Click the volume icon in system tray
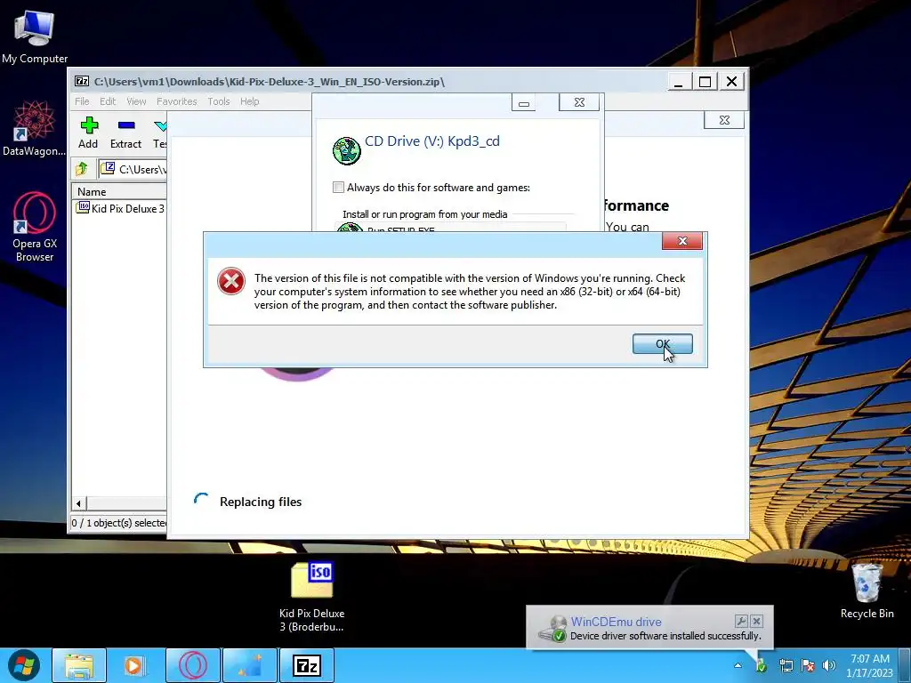Screen dimensions: 911x683 829,665
